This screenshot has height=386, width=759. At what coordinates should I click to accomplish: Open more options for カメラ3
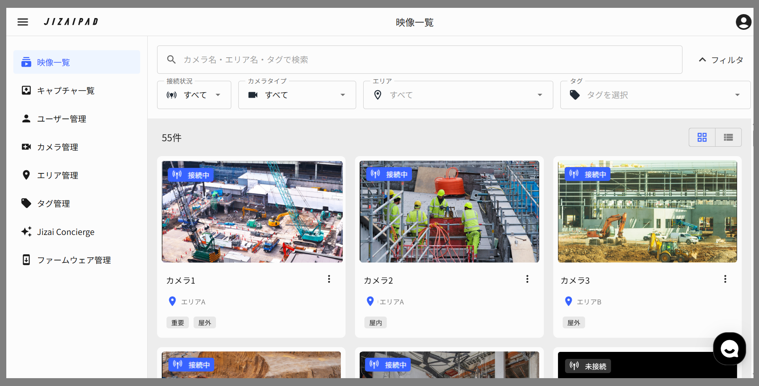point(725,279)
